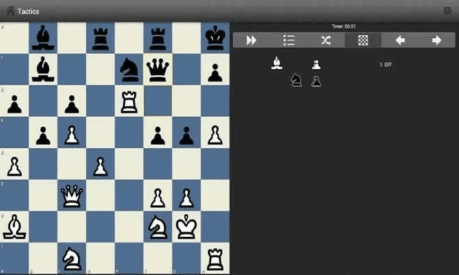459x275 pixels.
Task: Select the white rook on h1
Action: tap(215, 259)
